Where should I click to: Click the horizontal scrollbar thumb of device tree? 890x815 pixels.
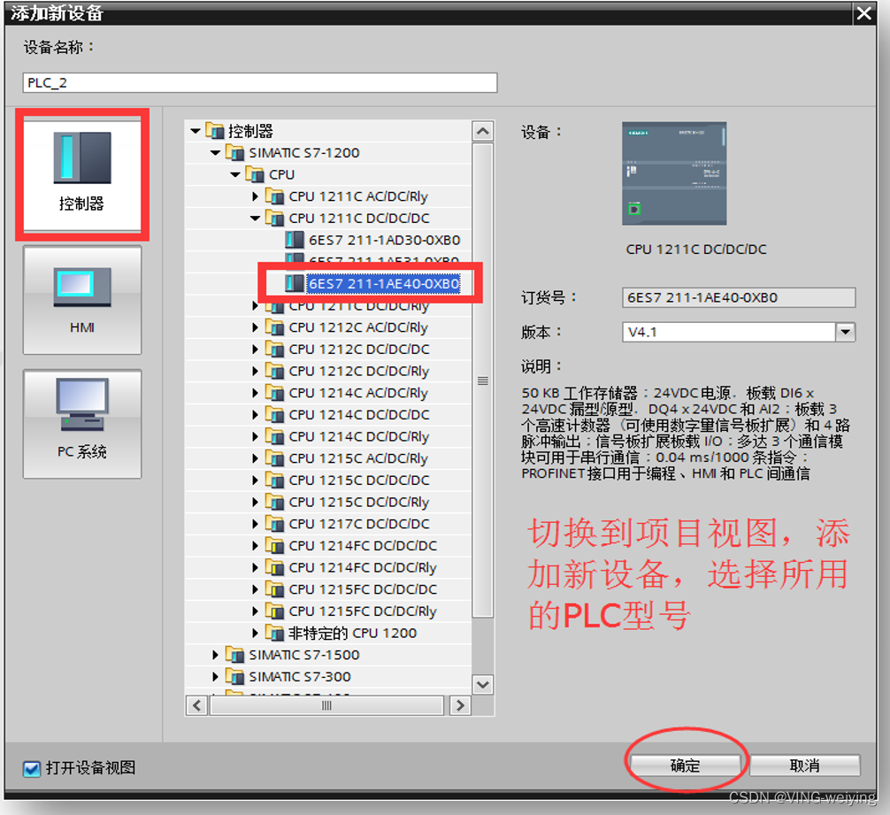coord(326,705)
